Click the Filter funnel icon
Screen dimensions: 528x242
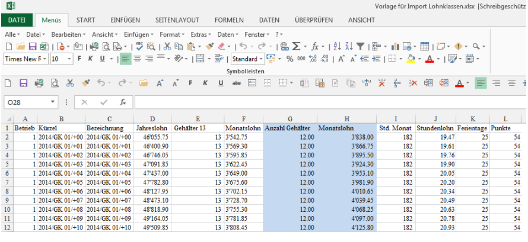(360, 46)
